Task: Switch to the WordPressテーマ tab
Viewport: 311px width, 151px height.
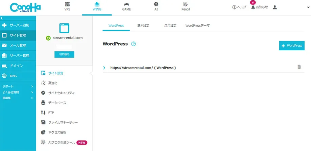Action: click(x=197, y=26)
